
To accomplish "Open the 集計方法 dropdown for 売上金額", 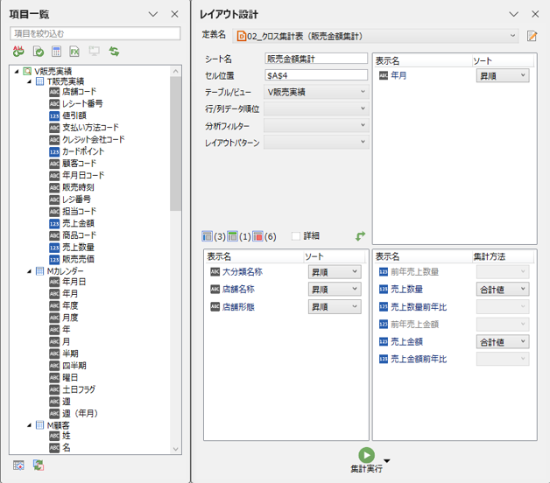I will pyautogui.click(x=523, y=342).
